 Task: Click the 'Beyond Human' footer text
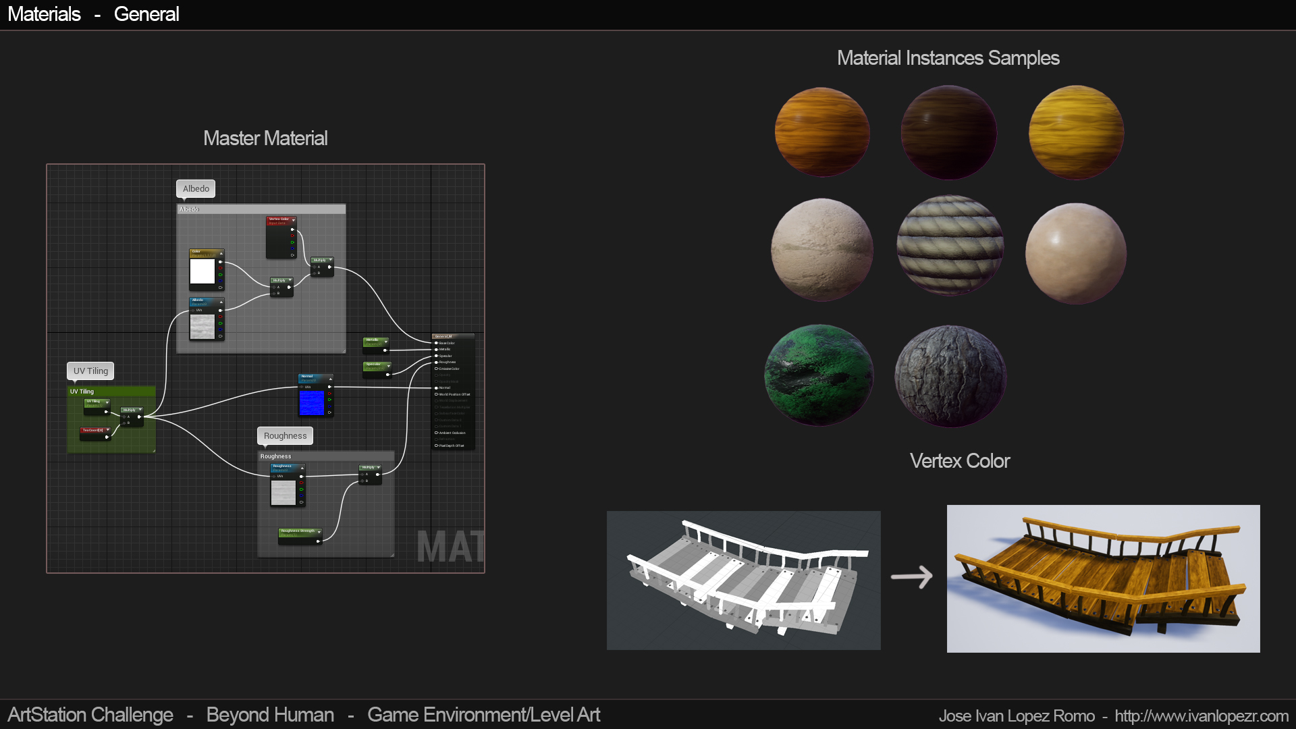pos(270,715)
